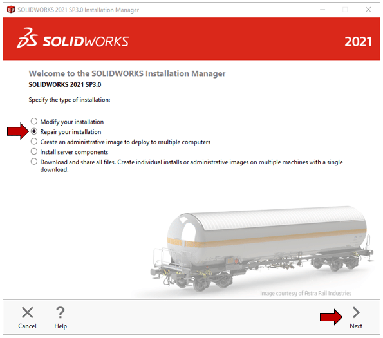Open Help via question mark icon

[x=61, y=313]
